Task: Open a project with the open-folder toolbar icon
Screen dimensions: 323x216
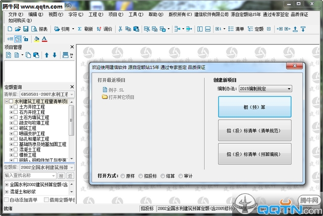Action: 18,29
